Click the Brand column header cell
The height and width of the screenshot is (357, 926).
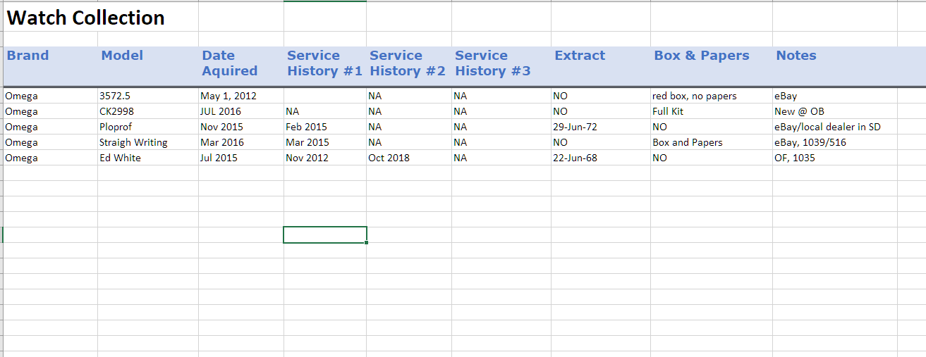click(x=28, y=56)
